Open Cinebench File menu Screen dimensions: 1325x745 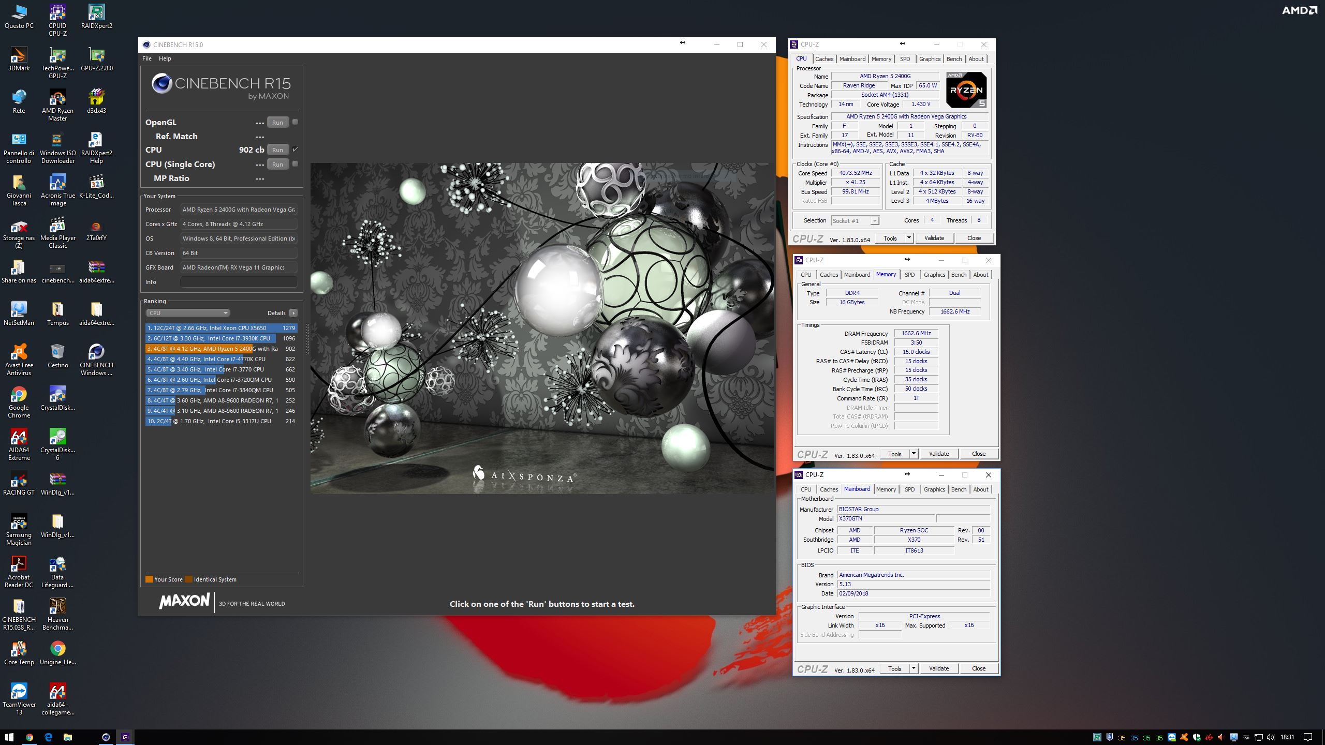tap(147, 58)
